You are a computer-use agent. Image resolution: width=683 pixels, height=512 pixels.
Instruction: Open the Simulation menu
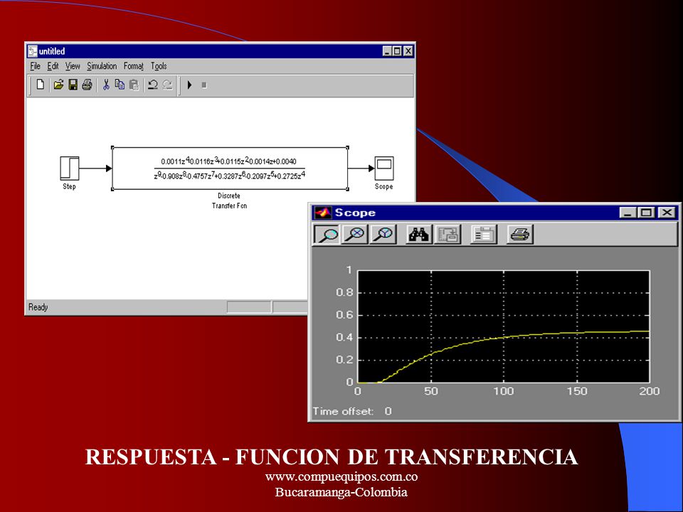point(102,66)
